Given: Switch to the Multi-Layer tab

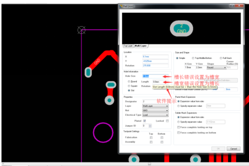Looking at the screenshot, I should click(141, 46).
